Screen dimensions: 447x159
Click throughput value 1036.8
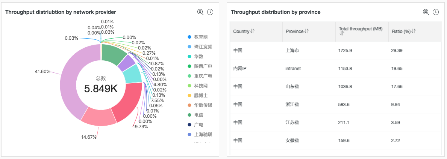tap(345, 87)
